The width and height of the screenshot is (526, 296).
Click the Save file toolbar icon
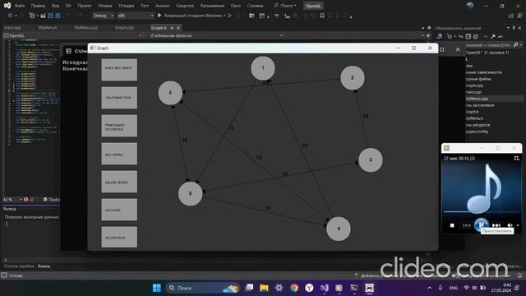click(51, 16)
